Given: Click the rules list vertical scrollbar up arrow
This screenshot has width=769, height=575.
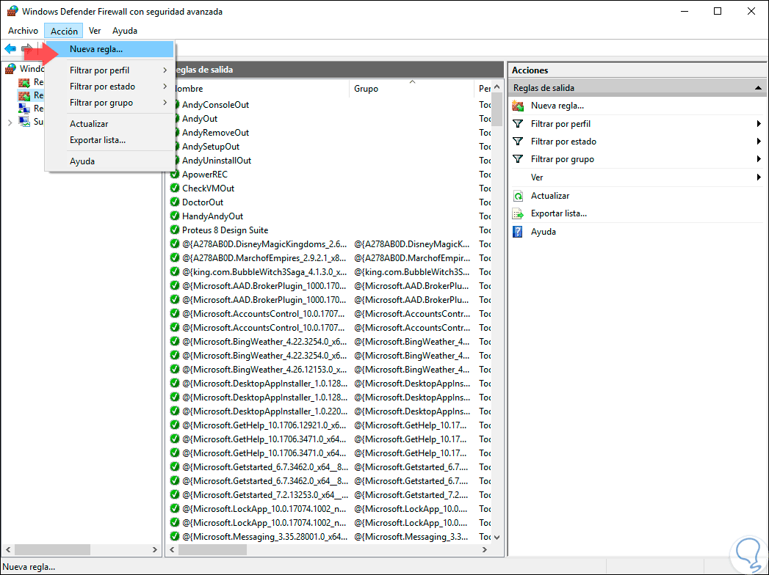Looking at the screenshot, I should click(x=497, y=87).
